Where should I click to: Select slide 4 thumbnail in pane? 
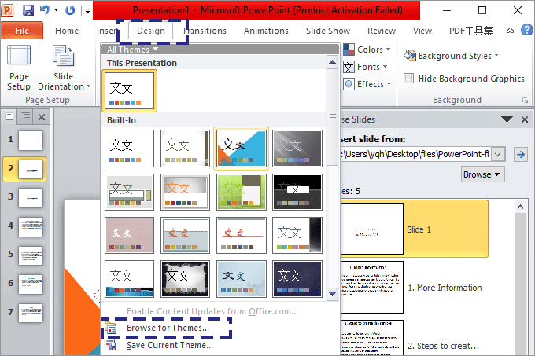tap(31, 227)
